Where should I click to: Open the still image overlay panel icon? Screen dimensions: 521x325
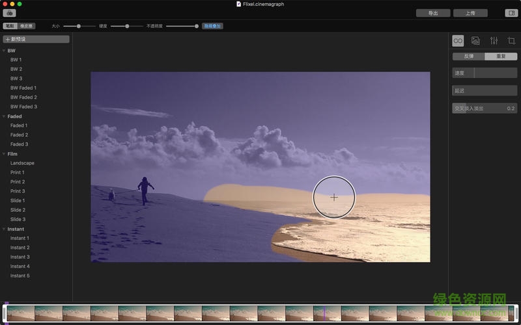point(476,40)
